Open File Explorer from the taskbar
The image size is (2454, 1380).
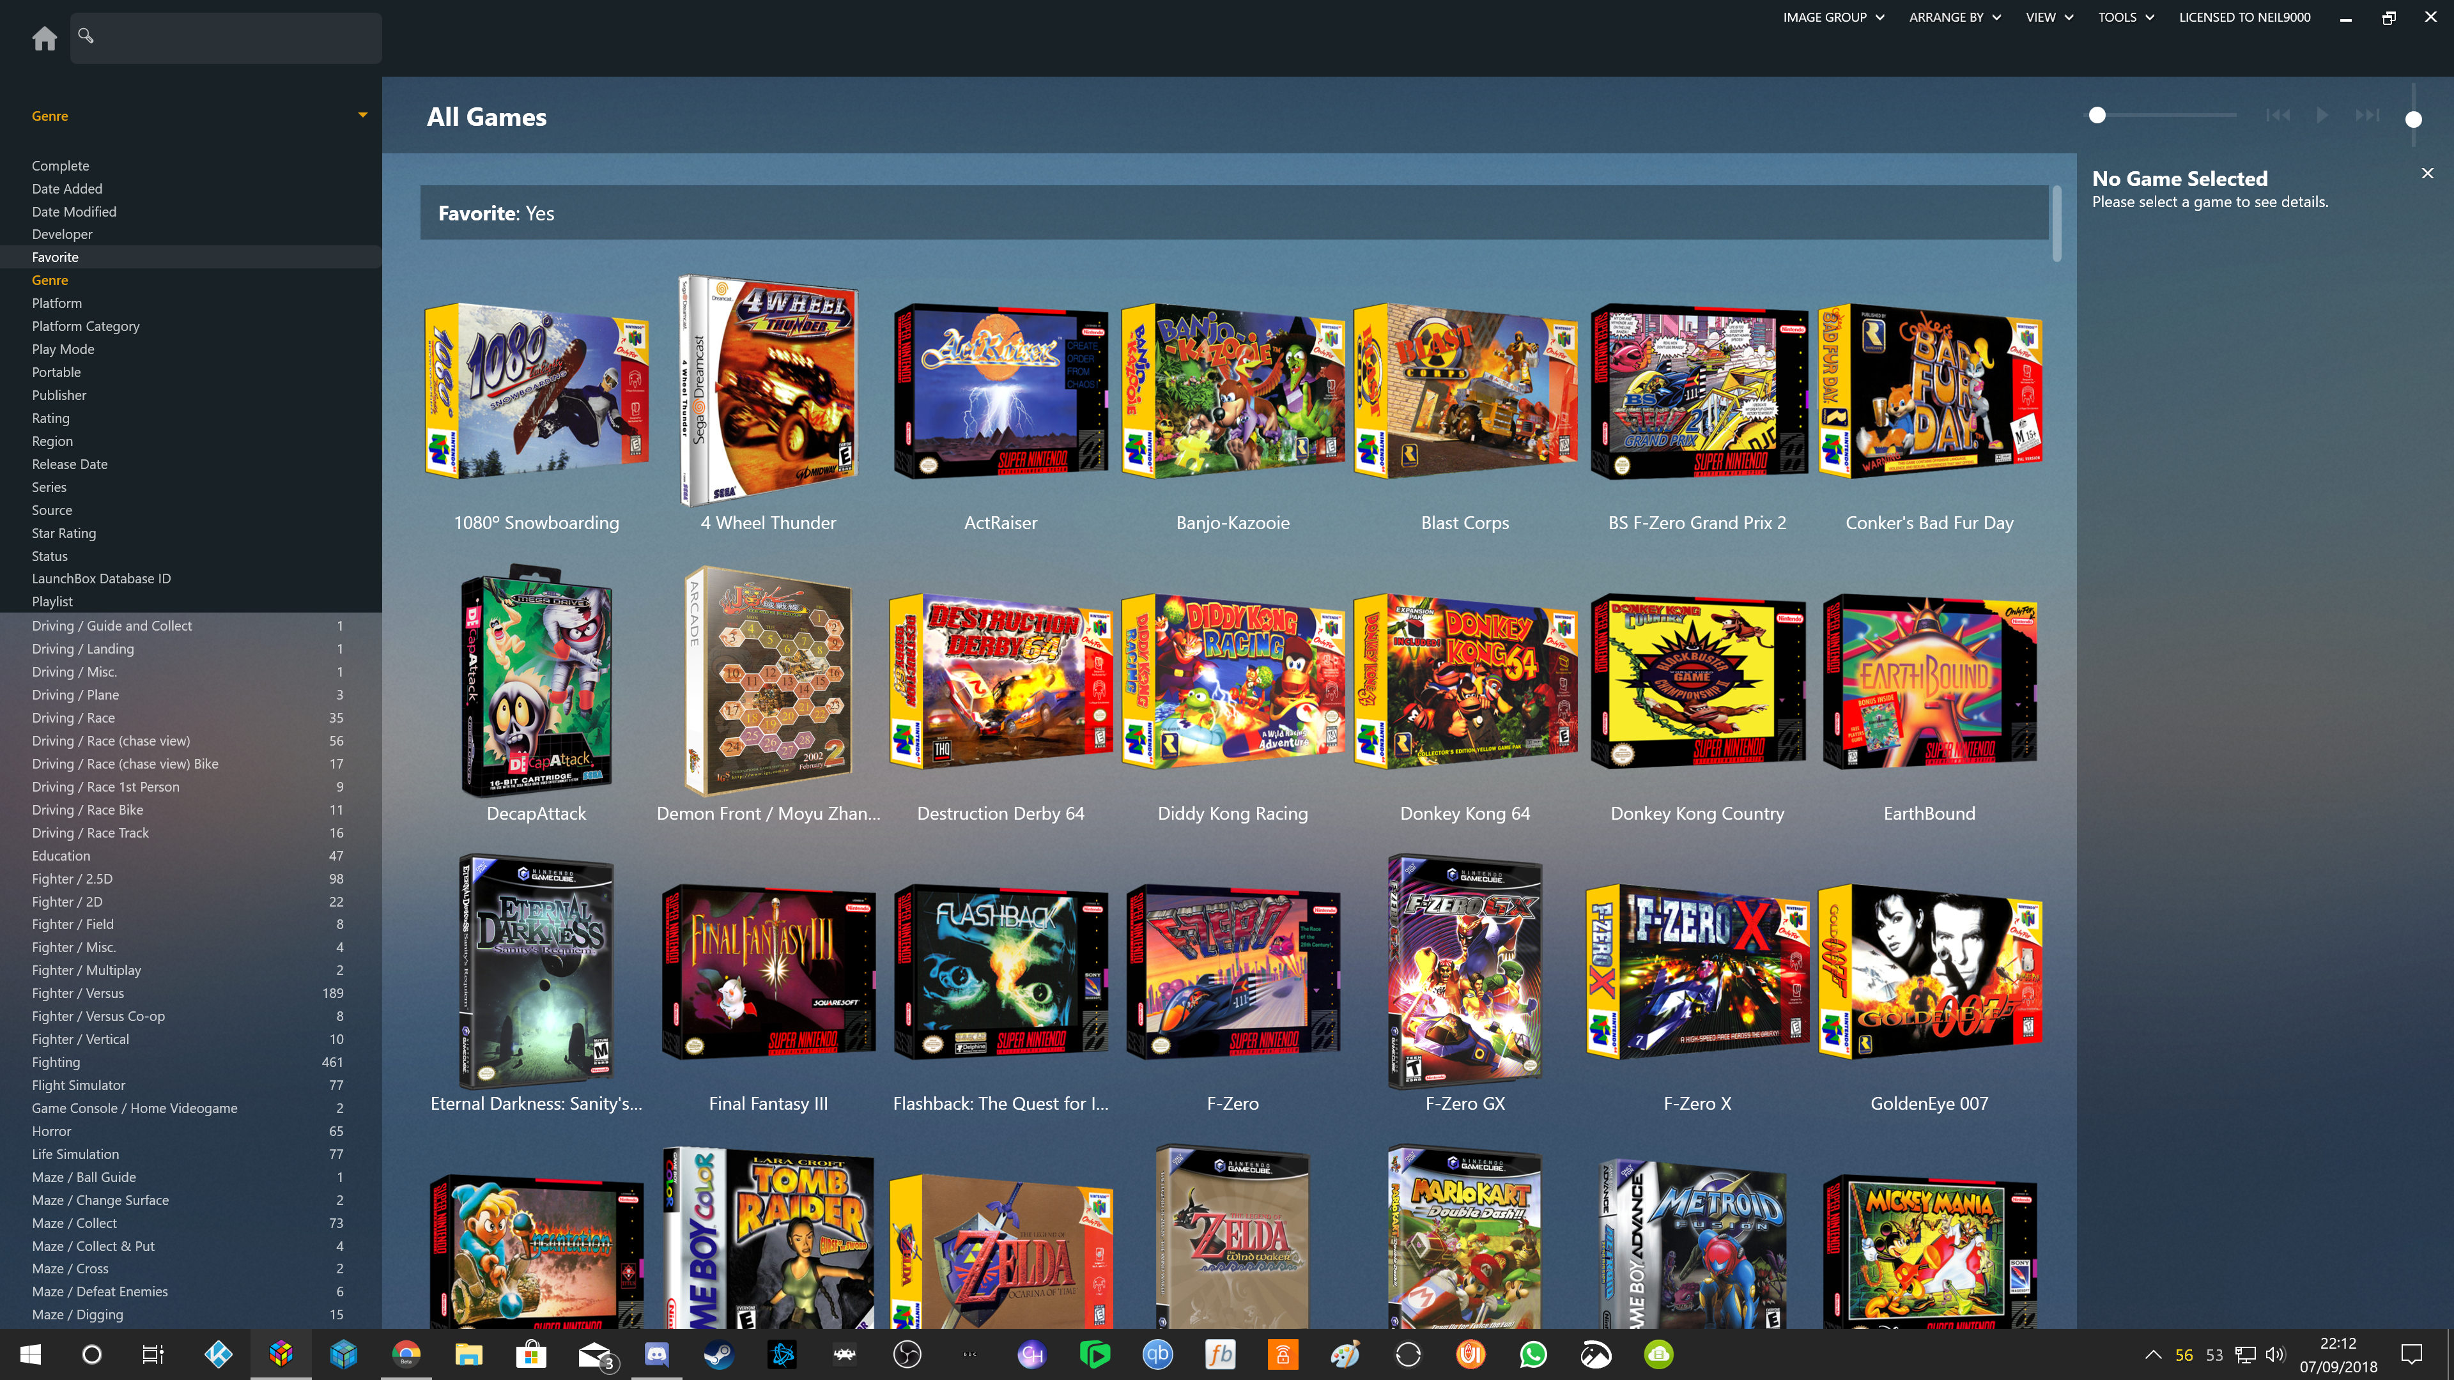tap(468, 1354)
